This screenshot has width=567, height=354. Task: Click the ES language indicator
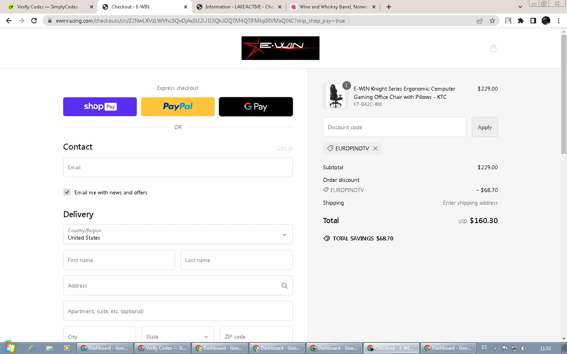(484, 348)
